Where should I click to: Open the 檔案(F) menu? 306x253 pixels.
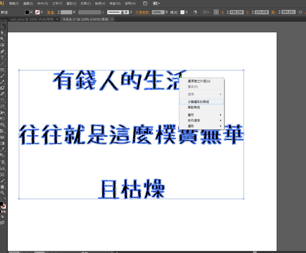point(14,4)
